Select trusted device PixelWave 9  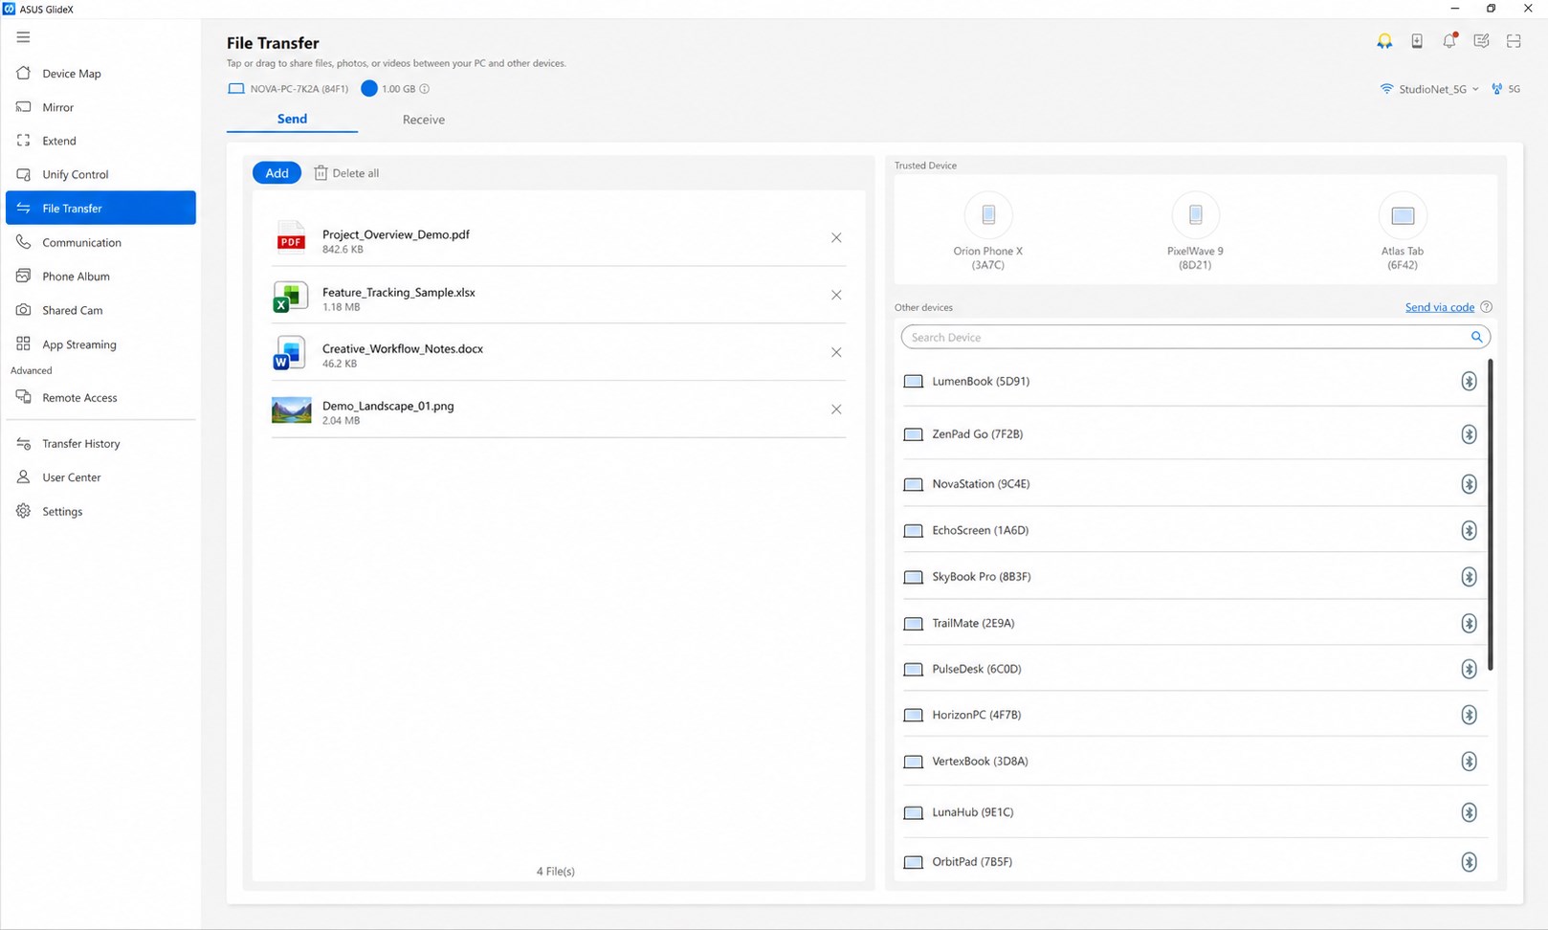click(x=1195, y=231)
